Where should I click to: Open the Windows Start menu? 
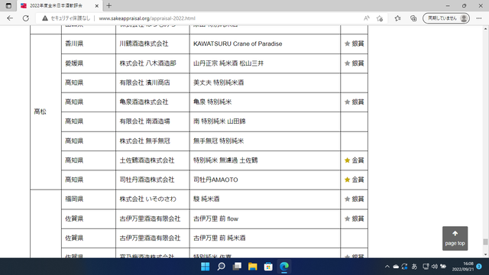point(206,267)
